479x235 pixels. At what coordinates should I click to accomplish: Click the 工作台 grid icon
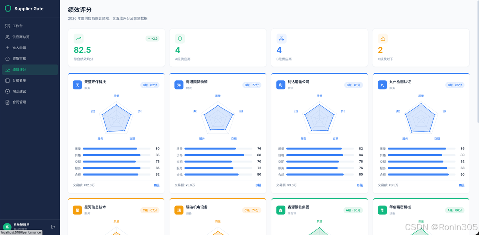tap(7, 26)
